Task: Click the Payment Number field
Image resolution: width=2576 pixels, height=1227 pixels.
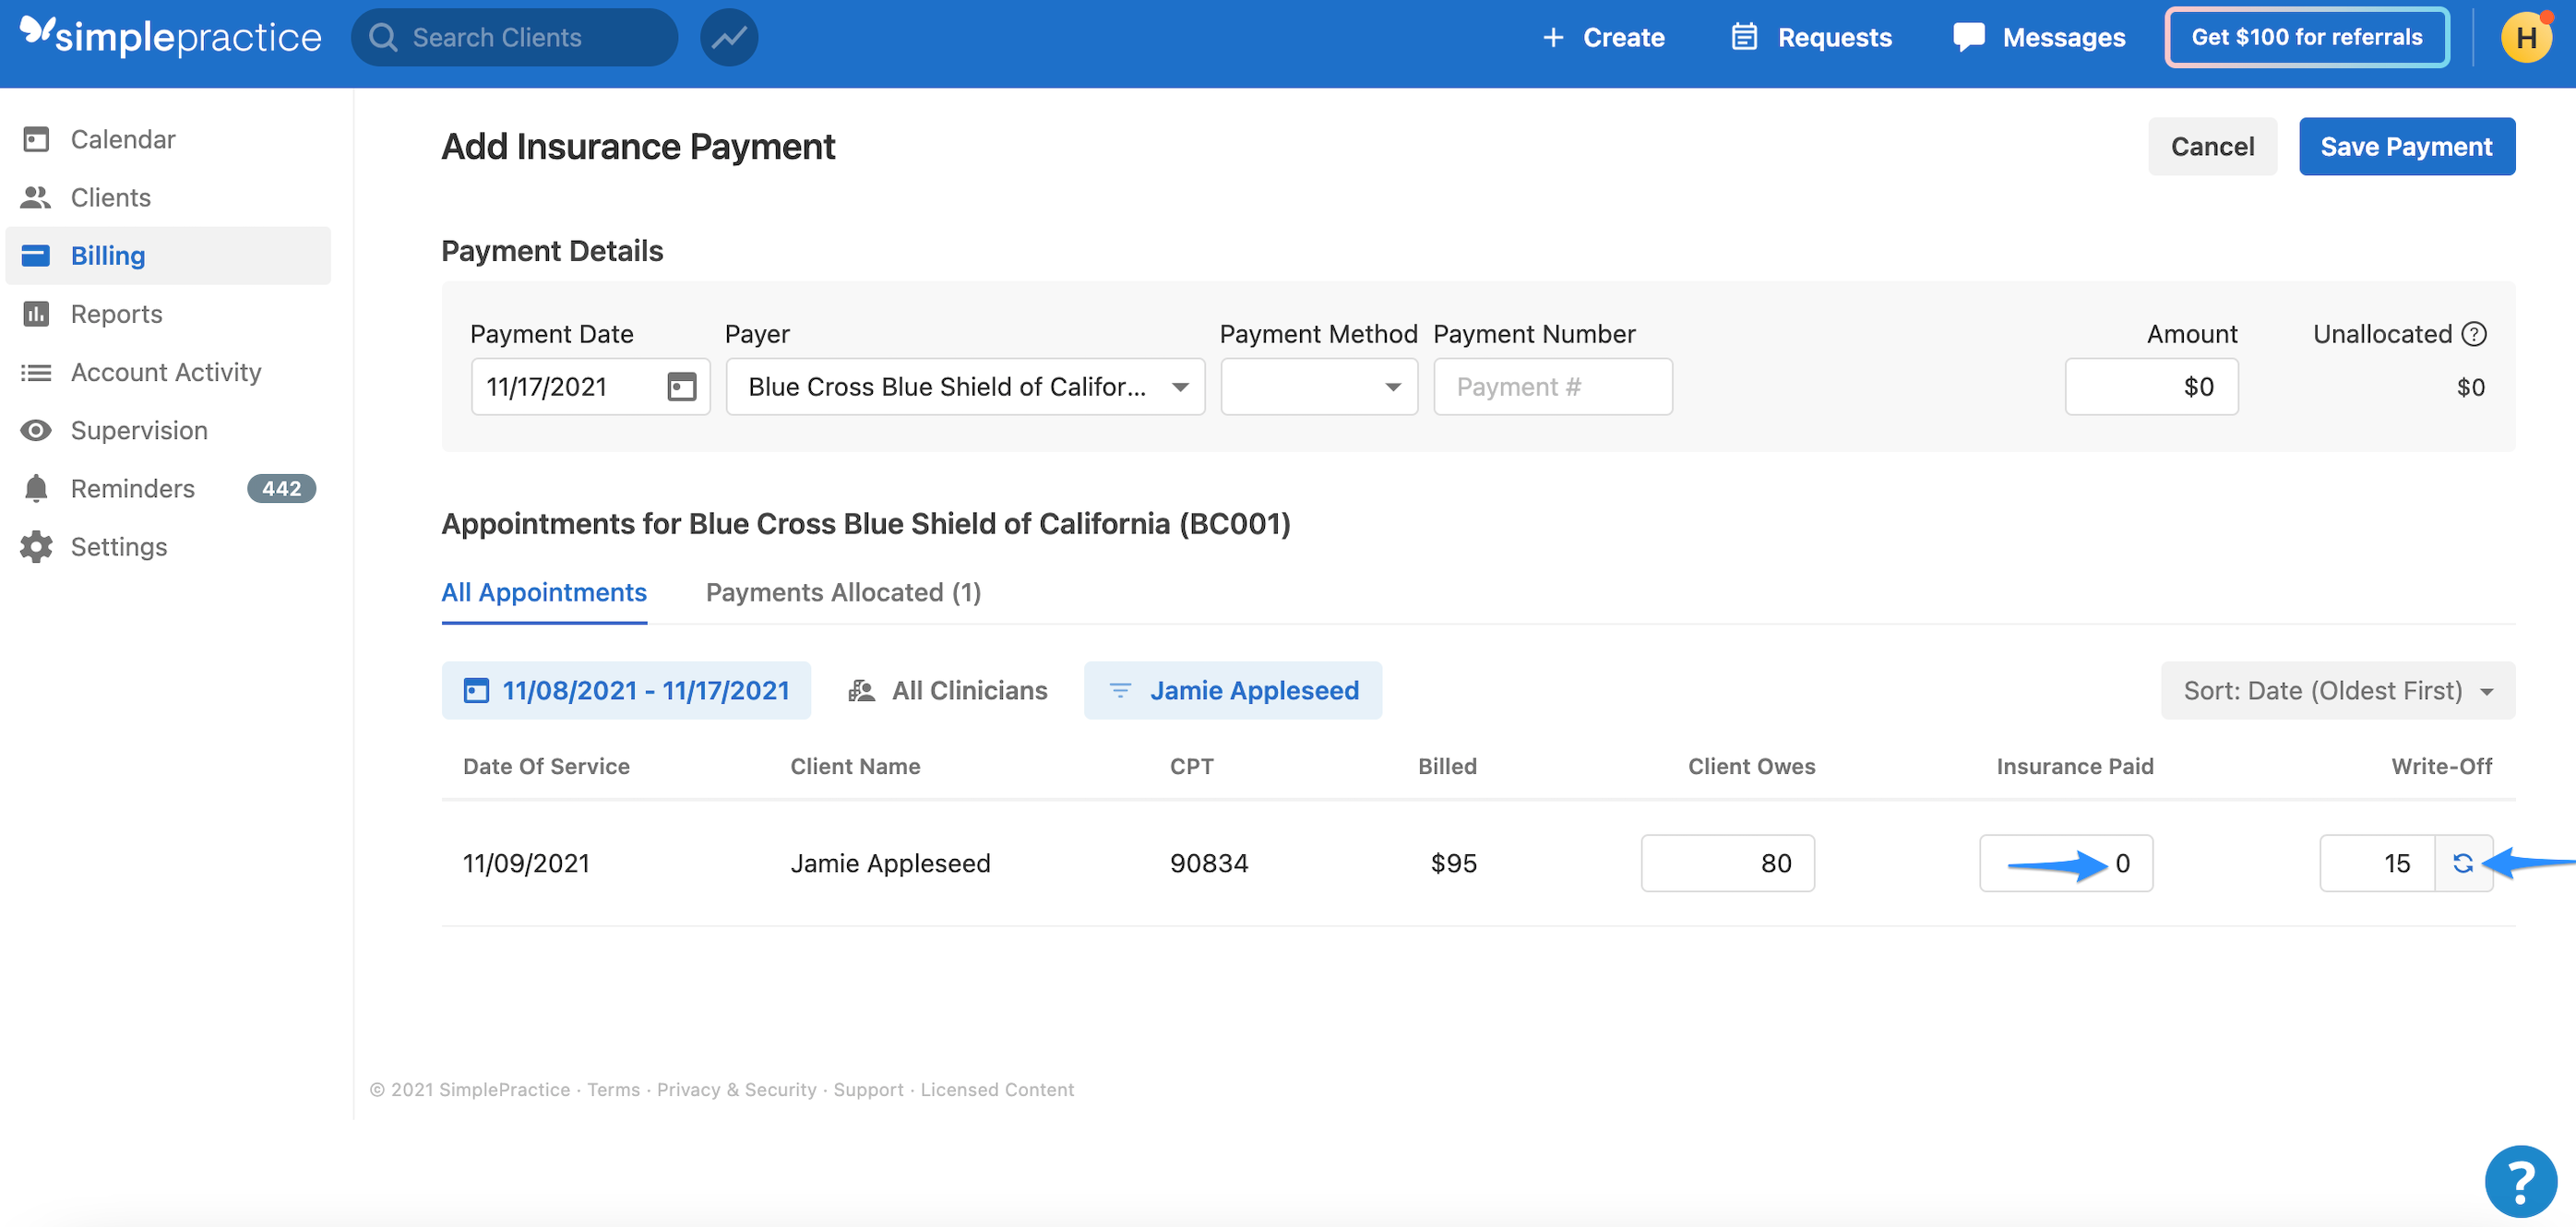Action: (1552, 386)
